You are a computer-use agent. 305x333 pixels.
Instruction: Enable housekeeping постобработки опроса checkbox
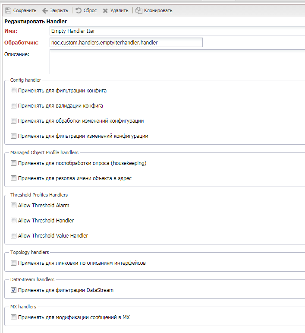point(13,163)
